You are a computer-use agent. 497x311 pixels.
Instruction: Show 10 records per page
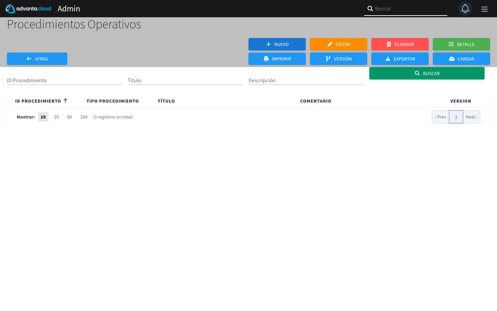tap(43, 117)
